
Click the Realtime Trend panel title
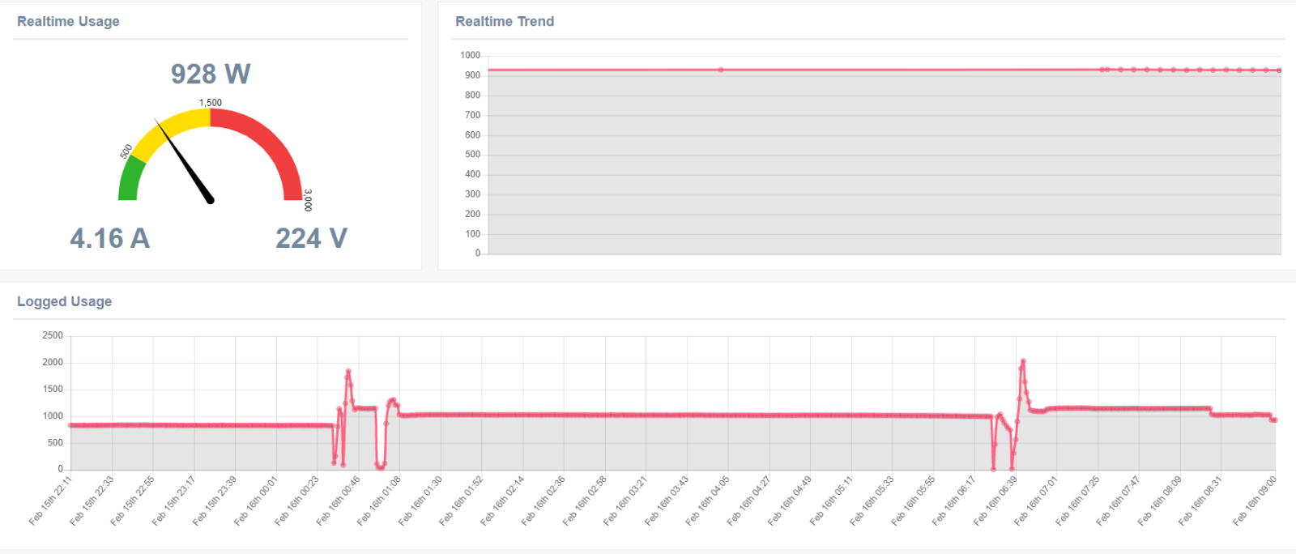coord(505,21)
